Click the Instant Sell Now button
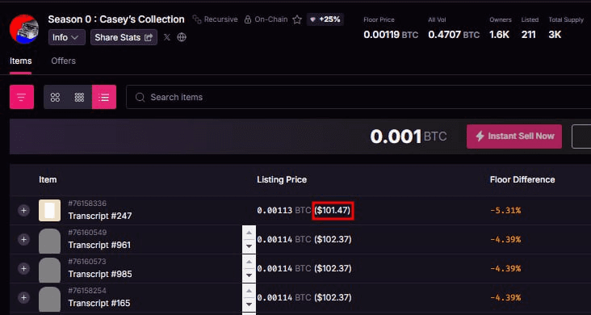 514,136
